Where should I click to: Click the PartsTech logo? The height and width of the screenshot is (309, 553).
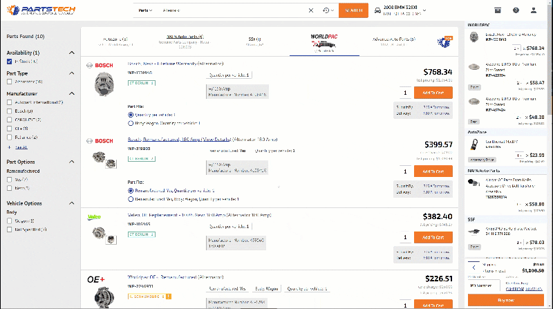pos(41,10)
